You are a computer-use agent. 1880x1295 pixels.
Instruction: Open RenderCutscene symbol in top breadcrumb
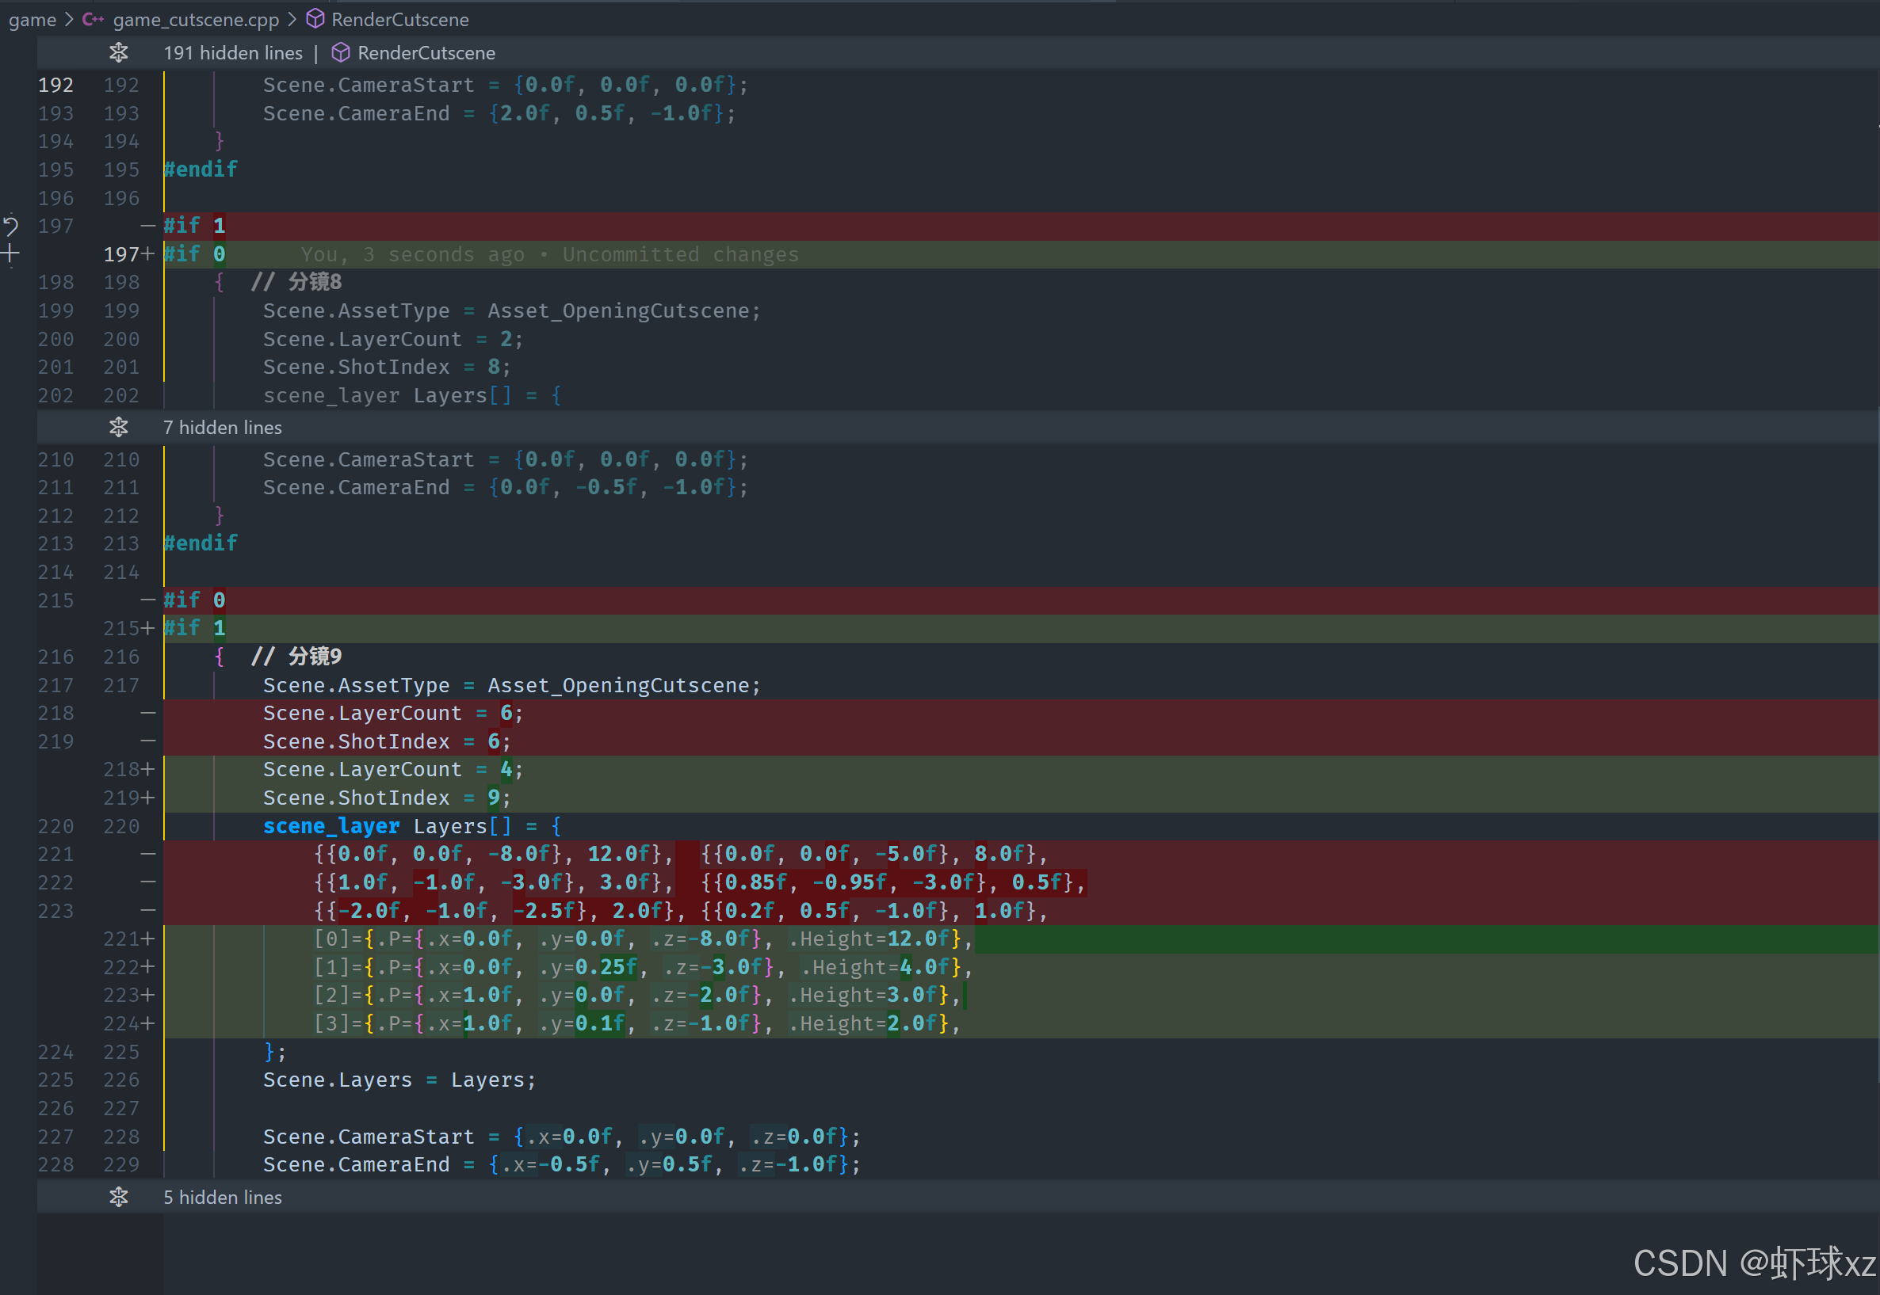[399, 20]
